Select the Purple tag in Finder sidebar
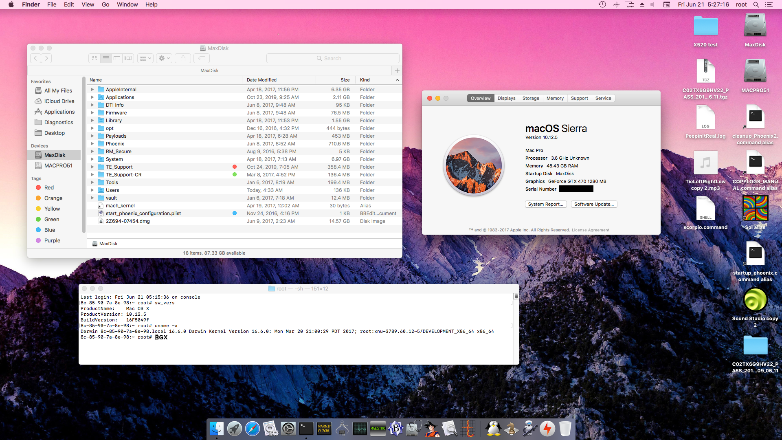This screenshot has height=440, width=782. tap(48, 240)
